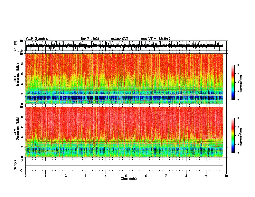Image resolution: width=255 pixels, height=197 pixels.
Task: Click the ch.1 color scale units label
Action: click(241, 84)
